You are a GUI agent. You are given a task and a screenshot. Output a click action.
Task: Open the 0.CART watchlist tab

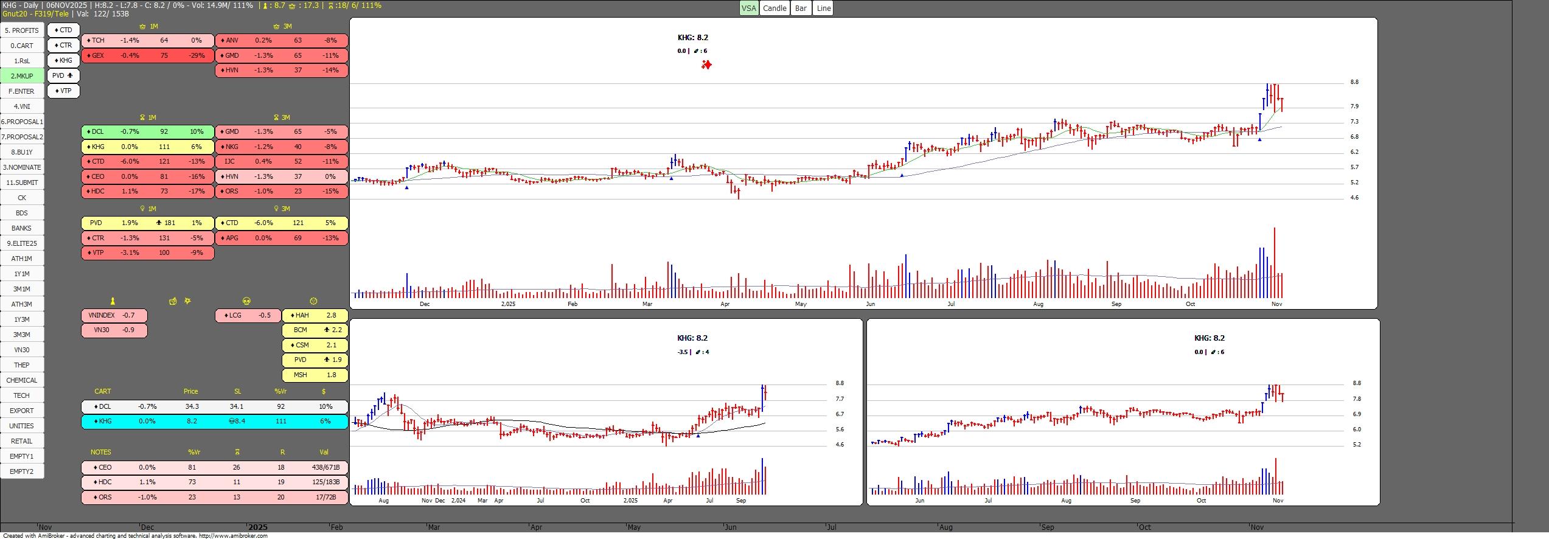pyautogui.click(x=22, y=46)
